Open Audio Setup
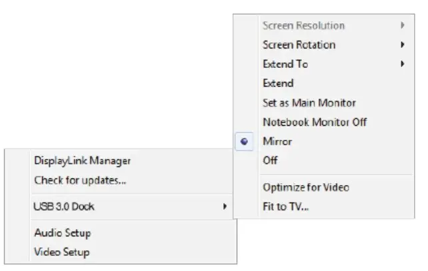The width and height of the screenshot is (428, 271). (x=62, y=233)
